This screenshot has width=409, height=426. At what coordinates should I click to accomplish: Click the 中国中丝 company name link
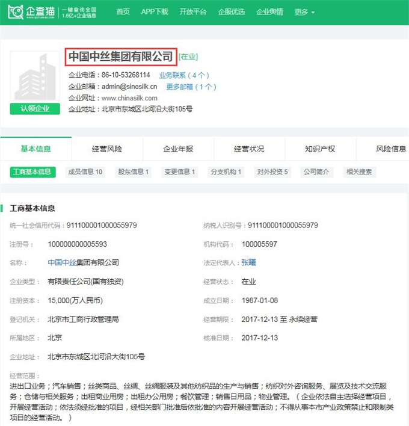click(x=67, y=262)
